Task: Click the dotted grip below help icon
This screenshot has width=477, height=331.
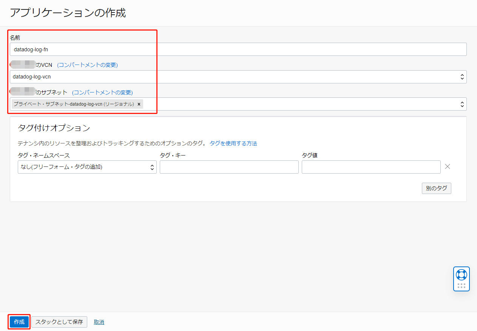Action: click(x=461, y=286)
